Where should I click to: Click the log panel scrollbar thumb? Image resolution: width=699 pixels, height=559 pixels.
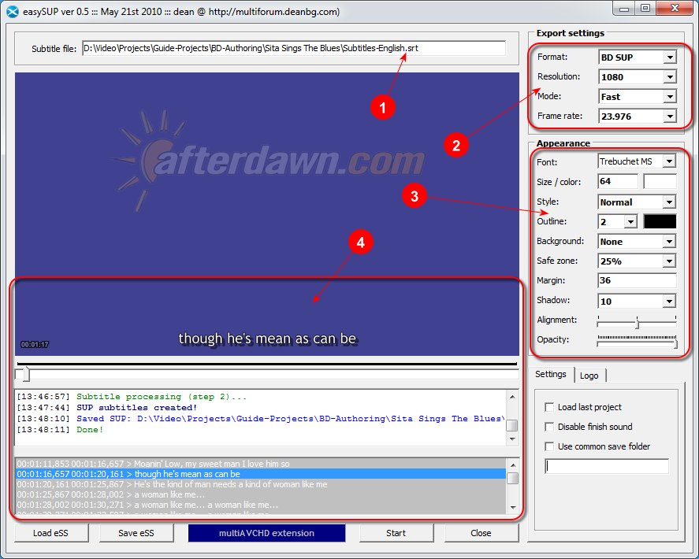click(x=512, y=425)
